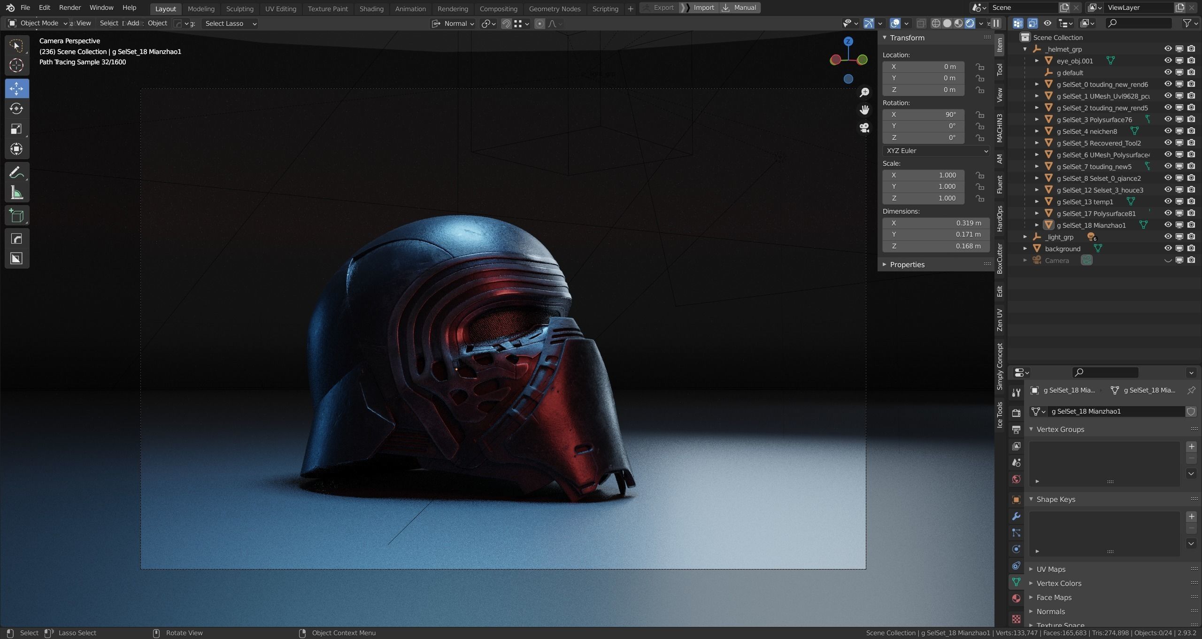Click the Dimensions X field 0.319 m
The width and height of the screenshot is (1202, 639).
tap(936, 223)
